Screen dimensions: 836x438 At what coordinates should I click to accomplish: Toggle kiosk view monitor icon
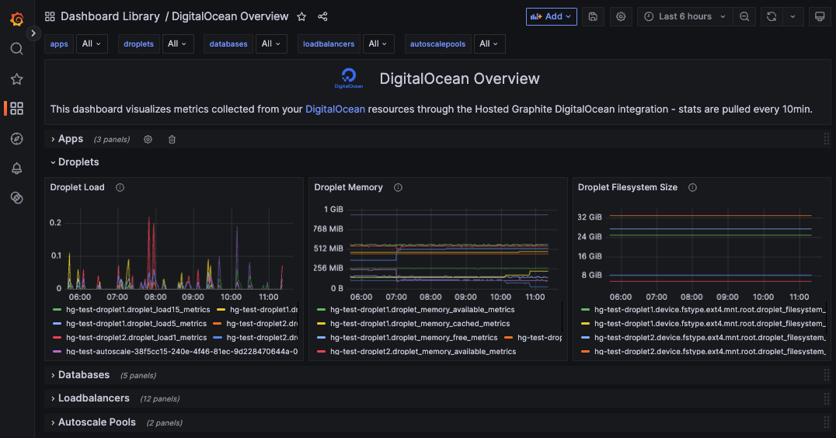820,16
